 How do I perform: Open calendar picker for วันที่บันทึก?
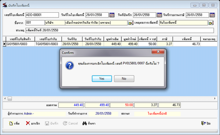tap(159, 15)
